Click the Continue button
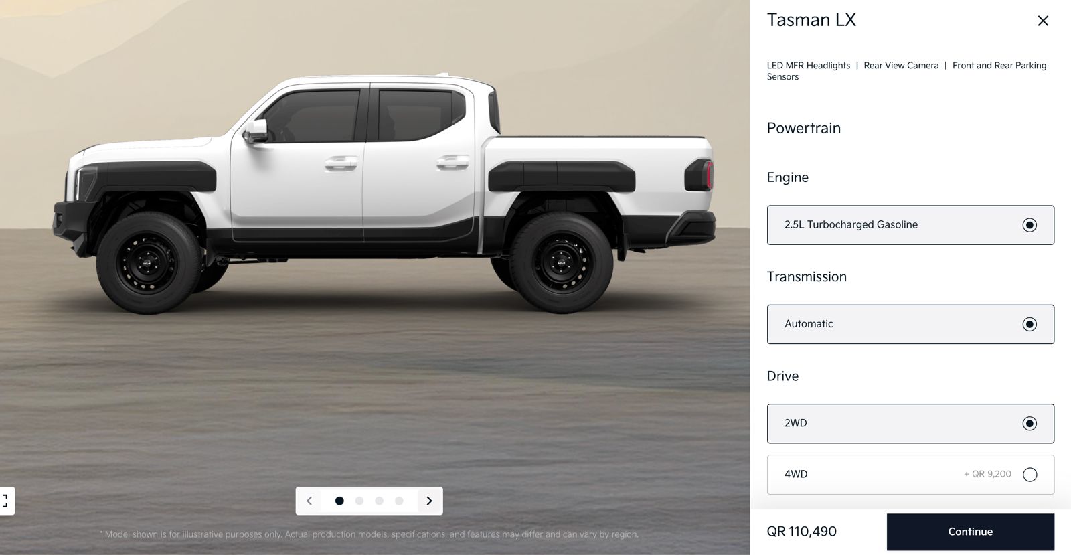The image size is (1071, 555). (x=970, y=532)
